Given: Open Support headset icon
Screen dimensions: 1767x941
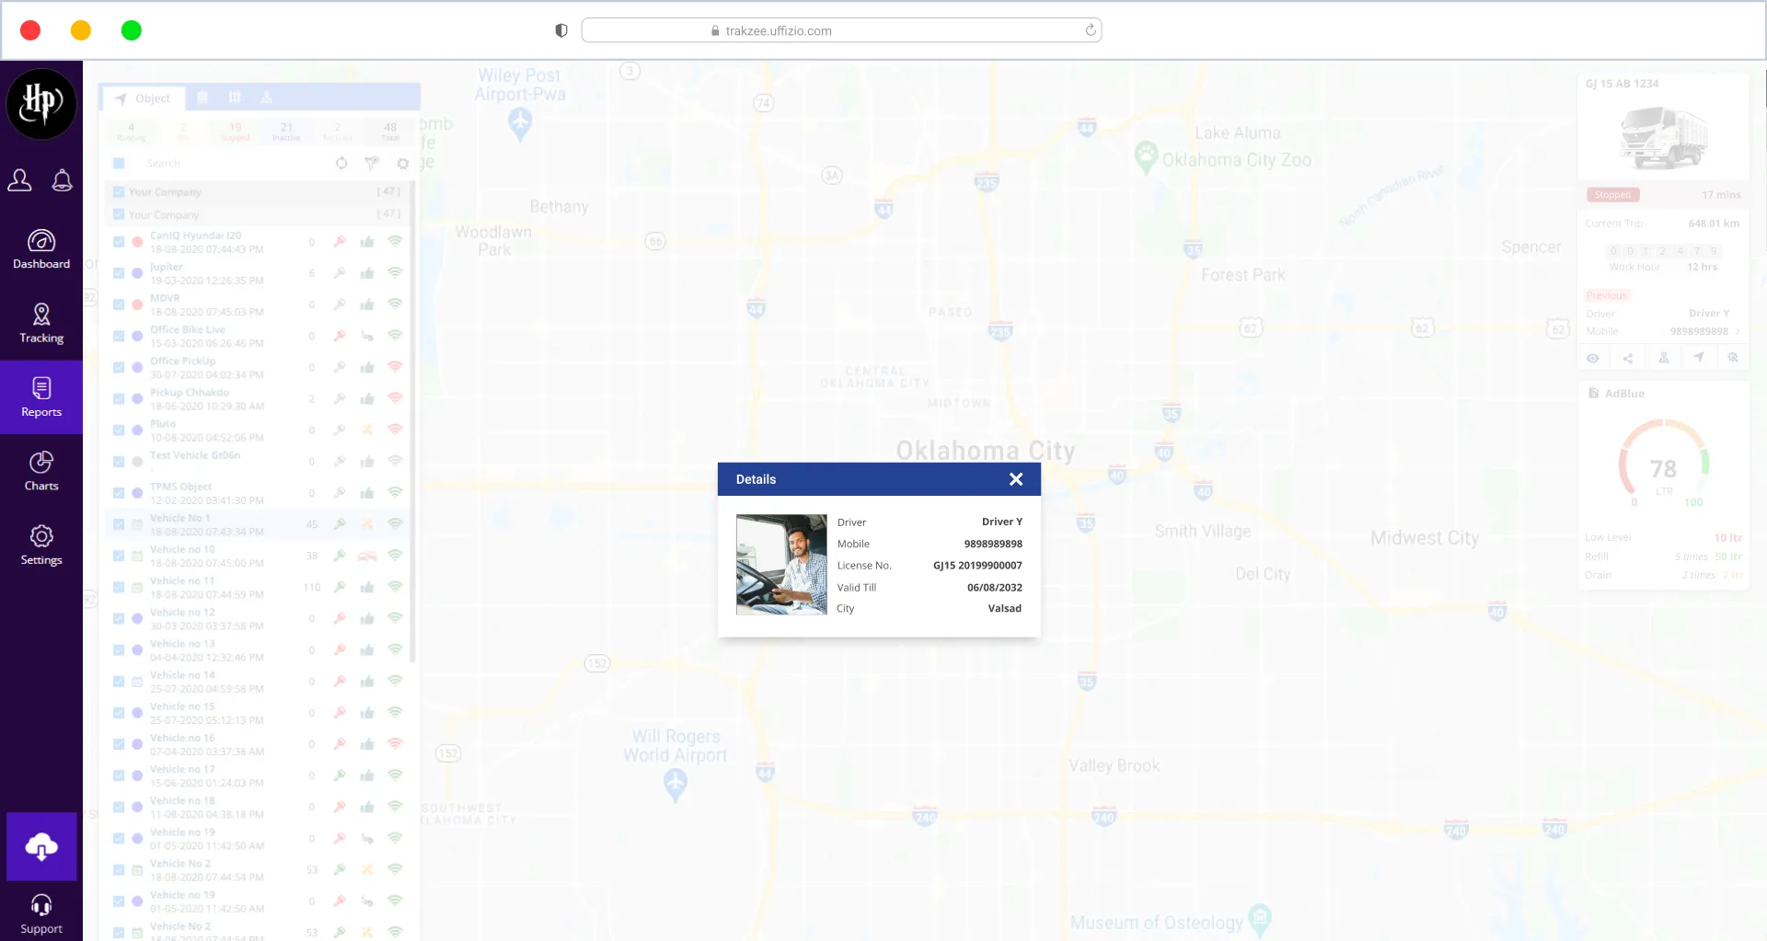Looking at the screenshot, I should (x=41, y=914).
